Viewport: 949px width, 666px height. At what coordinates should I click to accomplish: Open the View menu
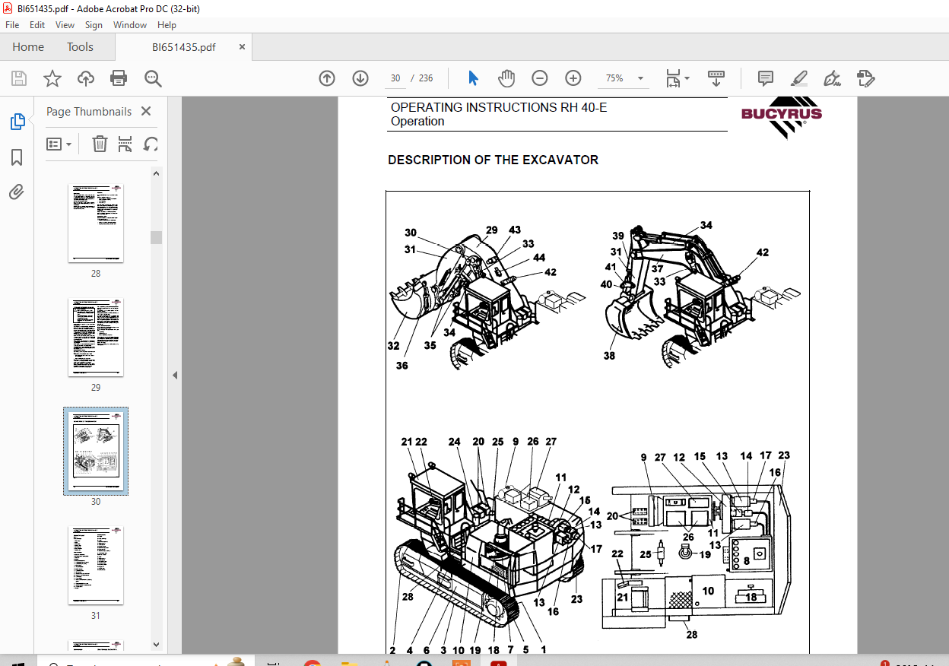[65, 25]
